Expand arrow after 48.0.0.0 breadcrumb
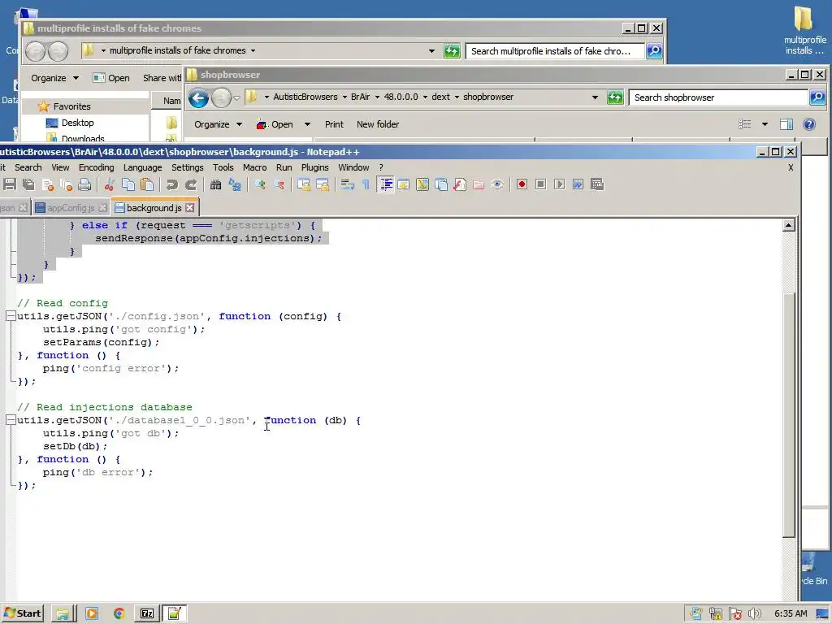The height and width of the screenshot is (624, 832). [x=425, y=97]
